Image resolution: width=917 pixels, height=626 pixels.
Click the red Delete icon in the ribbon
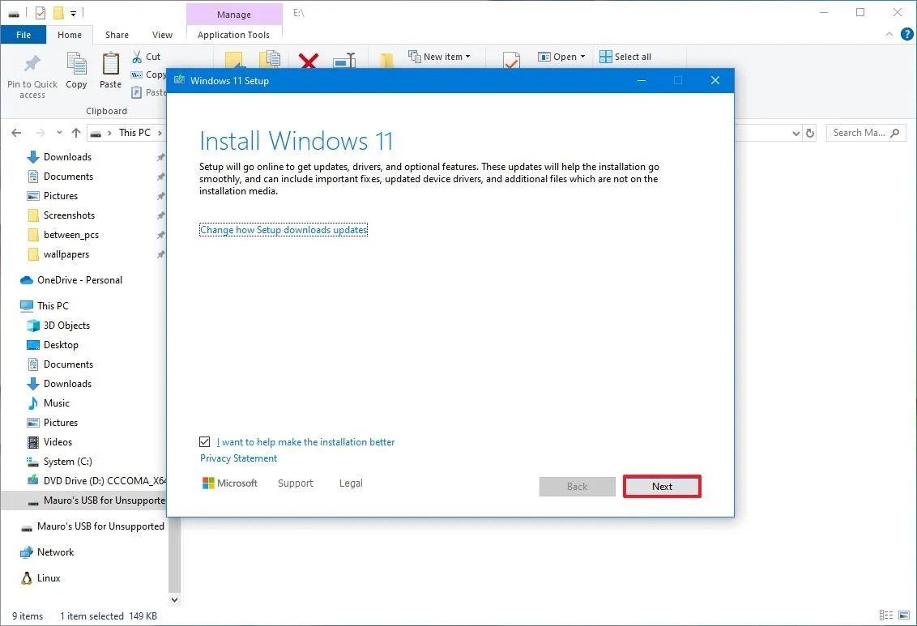coord(308,61)
